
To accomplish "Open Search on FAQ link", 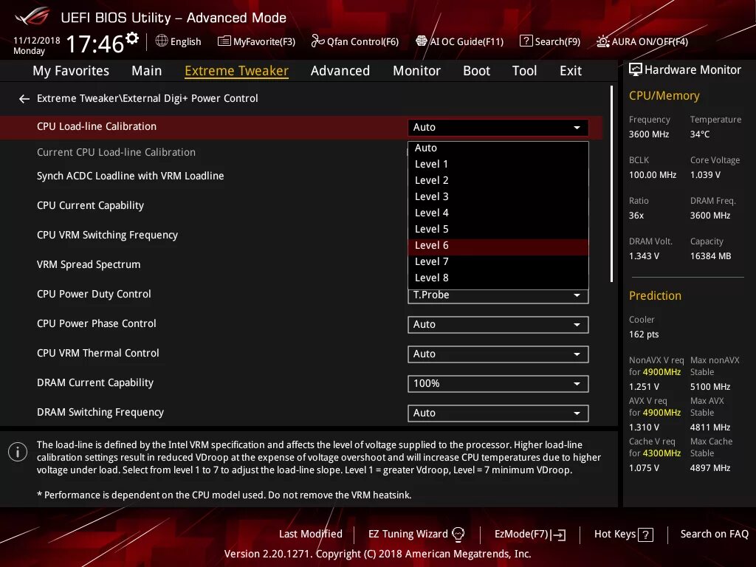I will coord(714,535).
